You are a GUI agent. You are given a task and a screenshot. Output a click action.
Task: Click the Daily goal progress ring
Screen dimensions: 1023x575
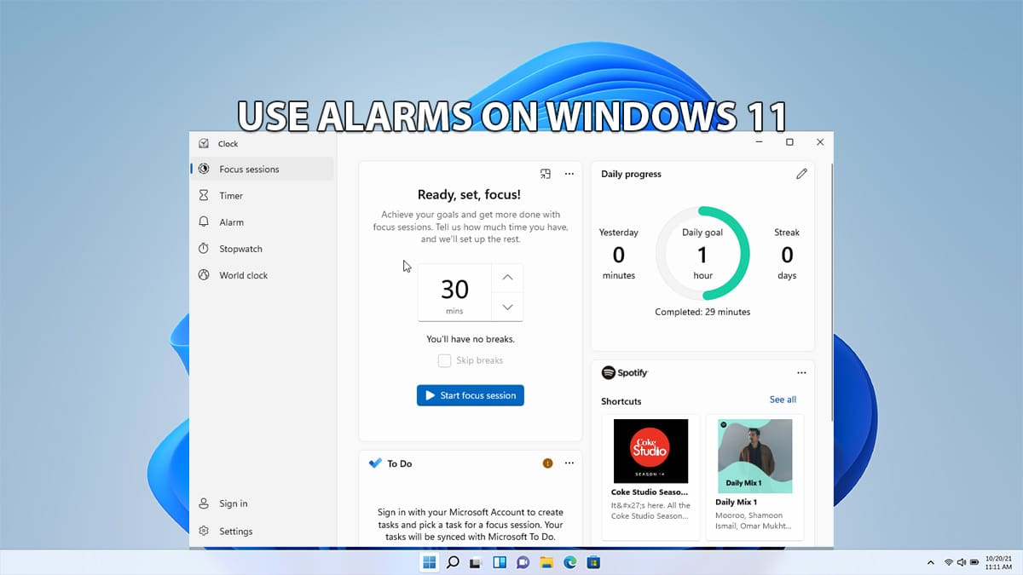tap(703, 254)
